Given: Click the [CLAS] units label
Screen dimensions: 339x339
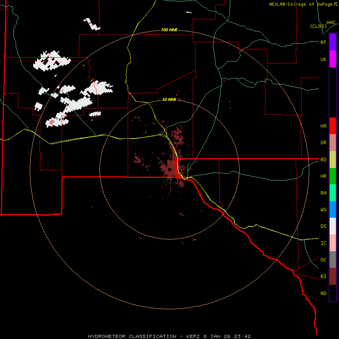Looking at the screenshot, I should pos(318,26).
